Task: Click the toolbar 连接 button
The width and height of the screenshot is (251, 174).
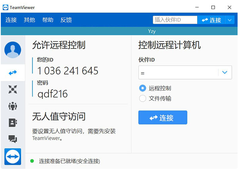Action: [x=211, y=20]
